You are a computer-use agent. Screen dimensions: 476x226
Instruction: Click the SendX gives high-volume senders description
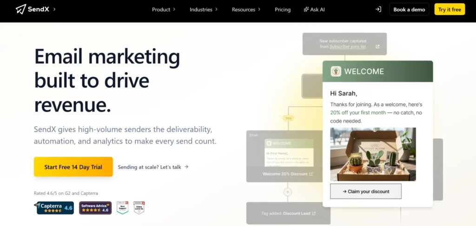[x=125, y=136]
